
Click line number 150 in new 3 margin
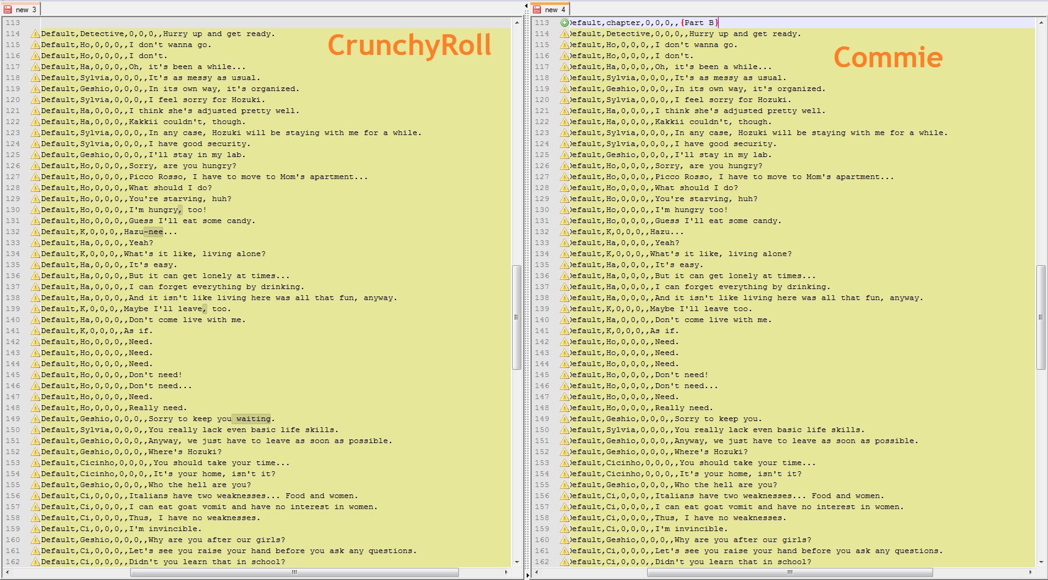13,430
